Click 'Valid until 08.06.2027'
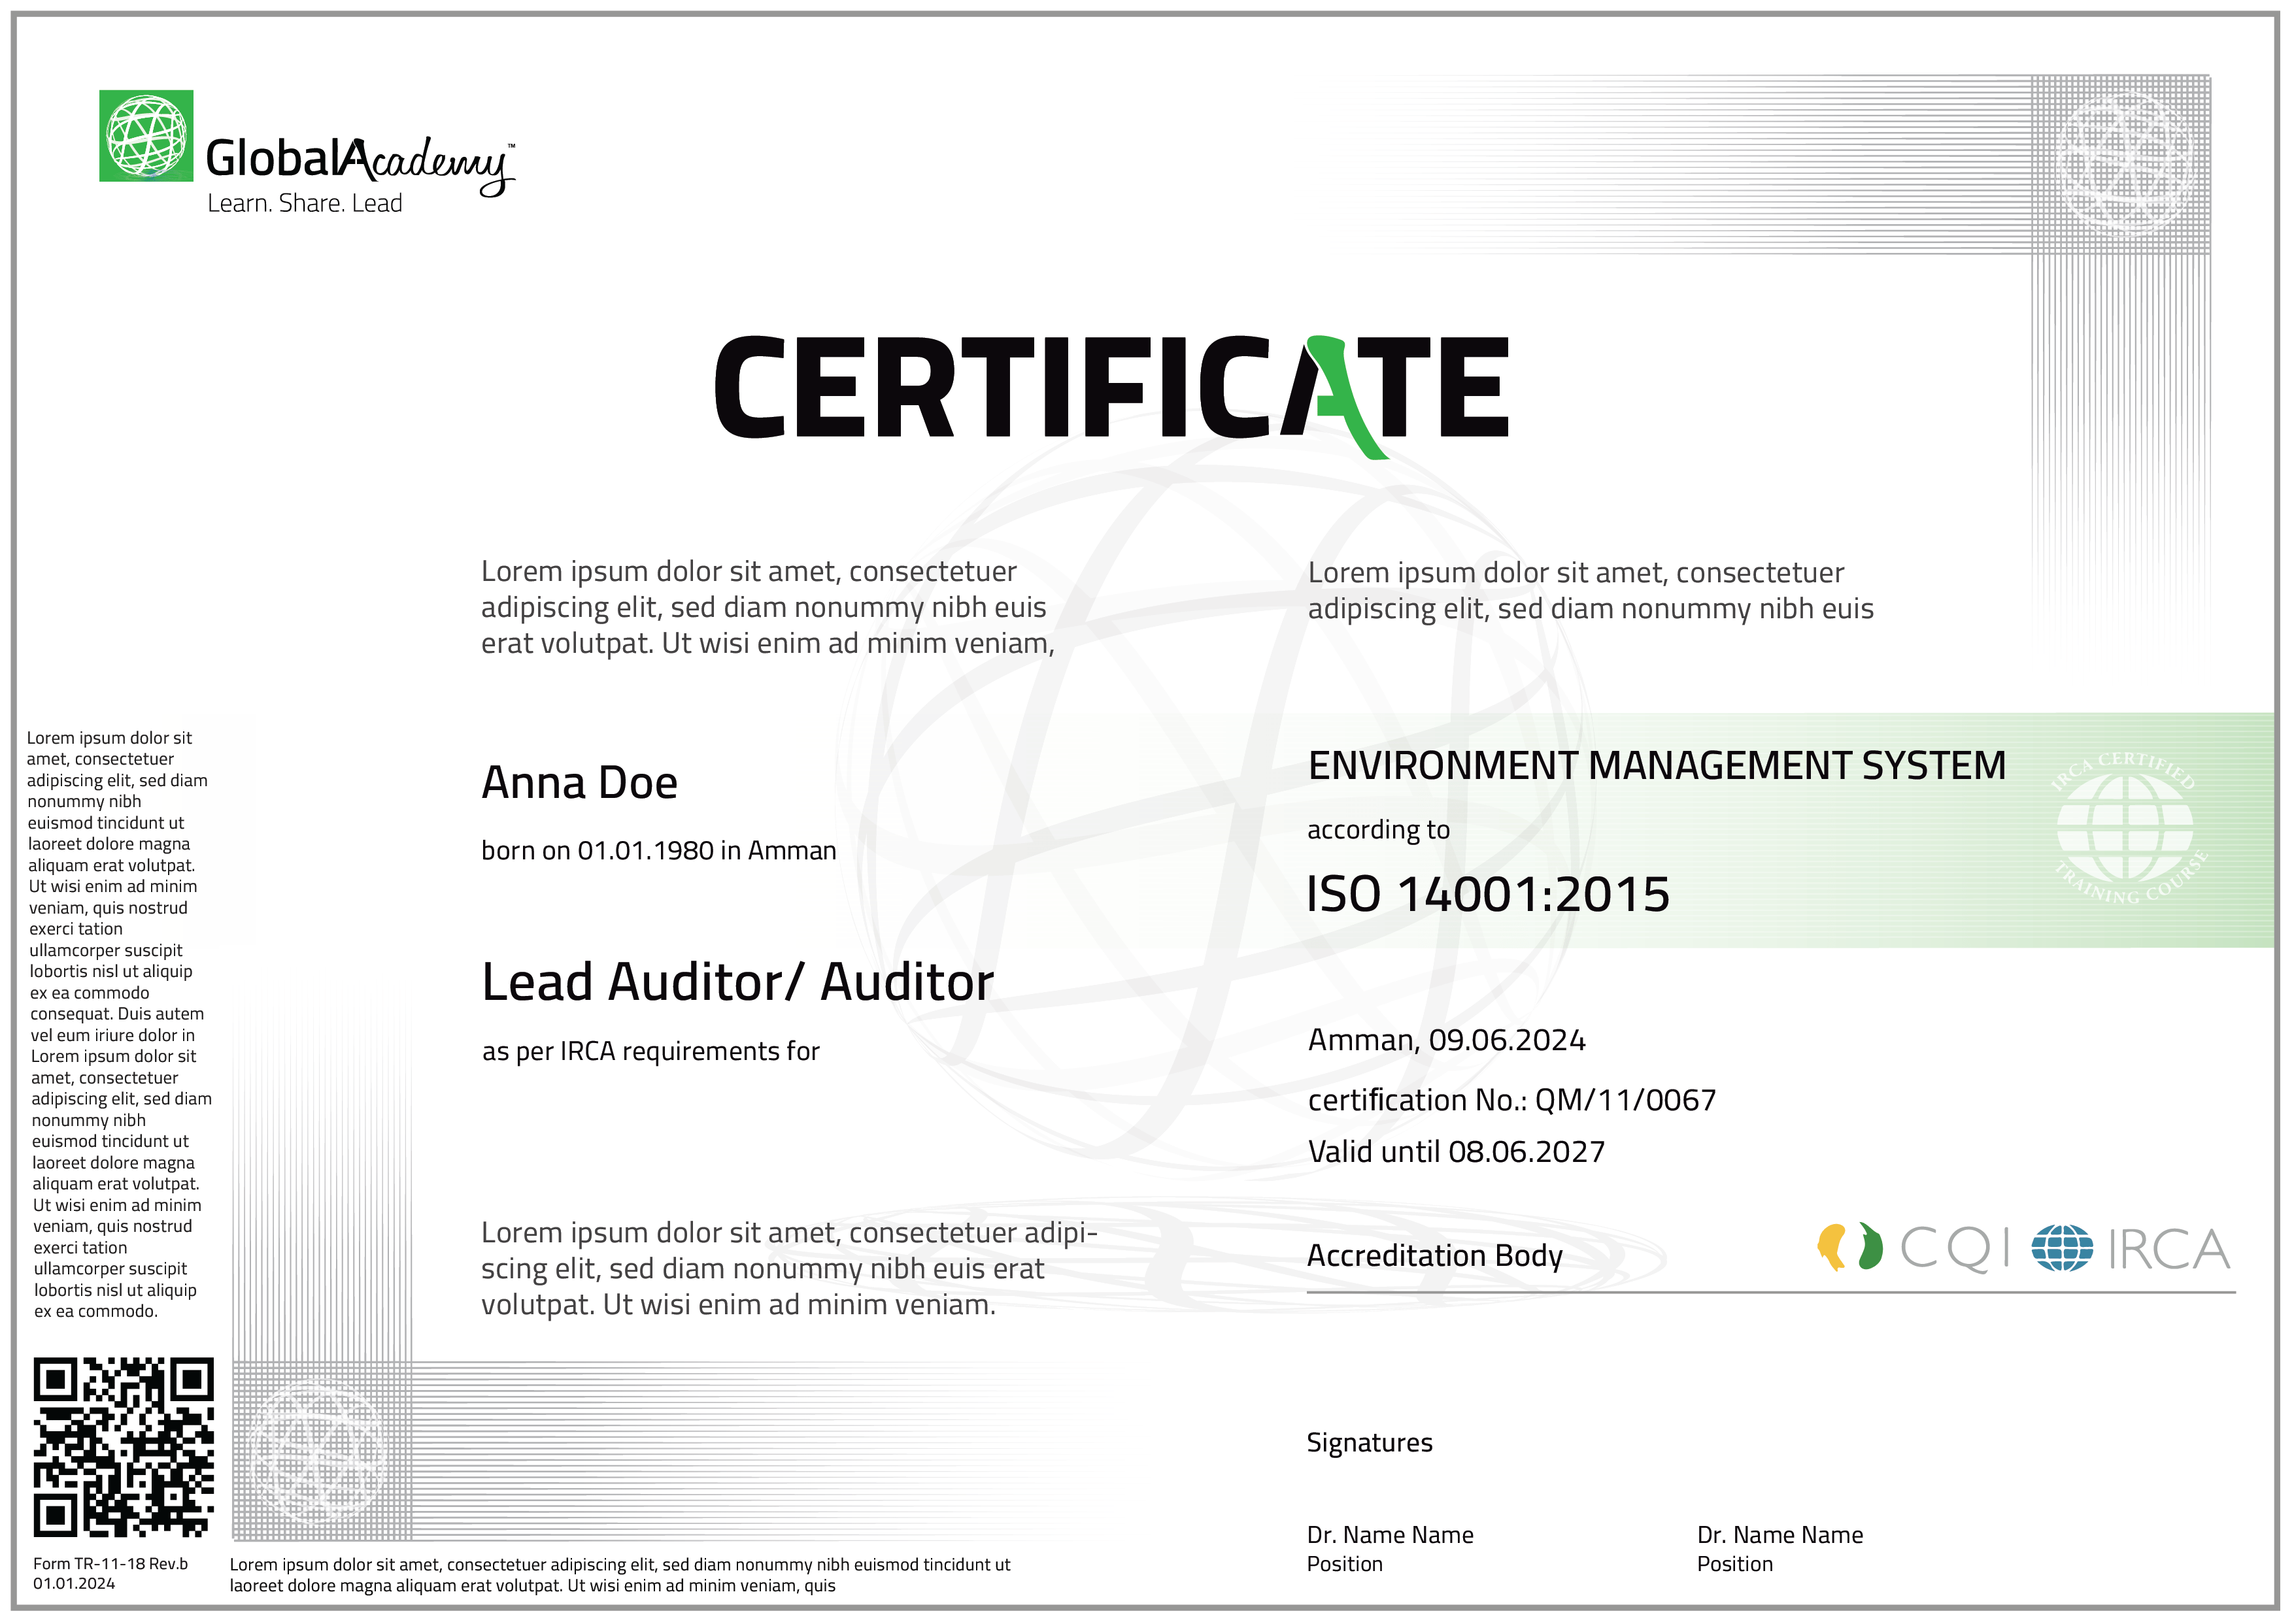Screen dimensions: 2294x1624 click(1456, 1152)
